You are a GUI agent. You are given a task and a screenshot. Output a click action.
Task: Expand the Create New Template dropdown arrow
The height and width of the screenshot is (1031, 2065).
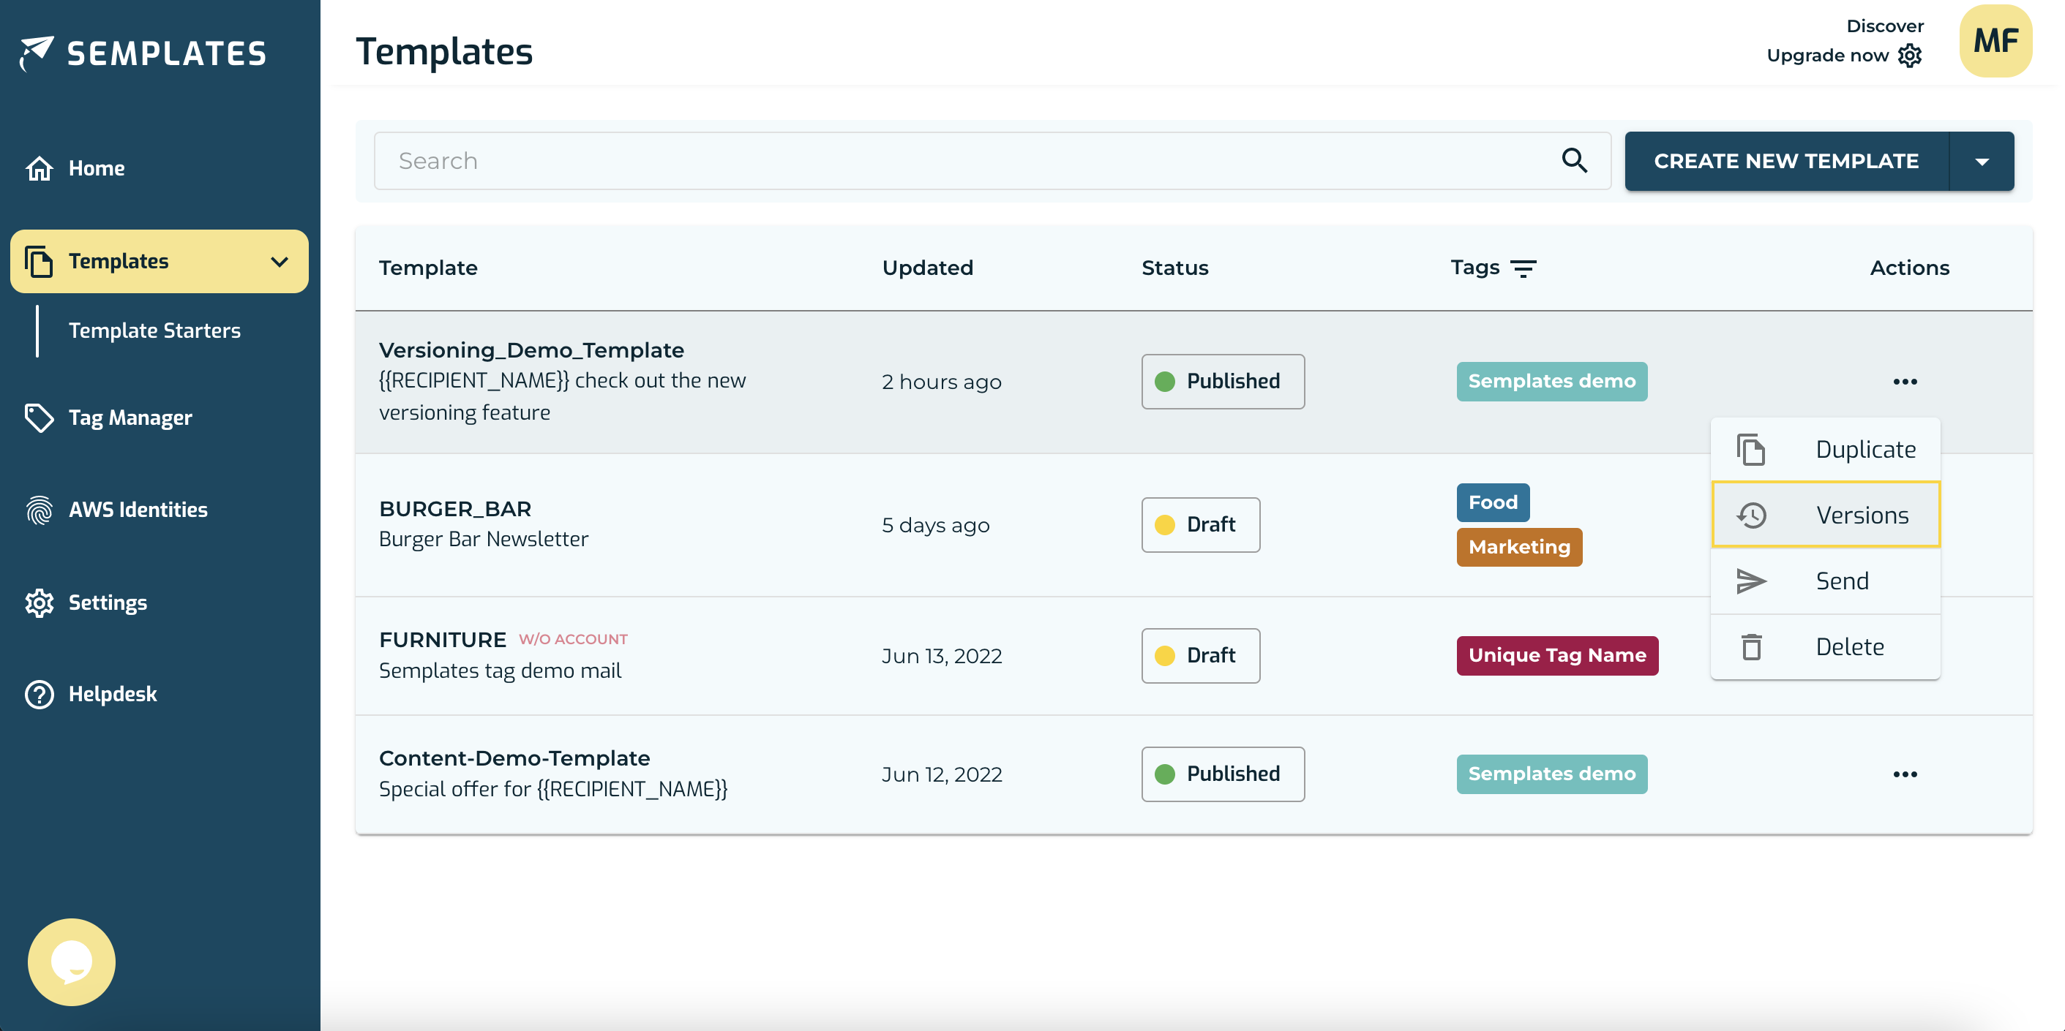1981,161
